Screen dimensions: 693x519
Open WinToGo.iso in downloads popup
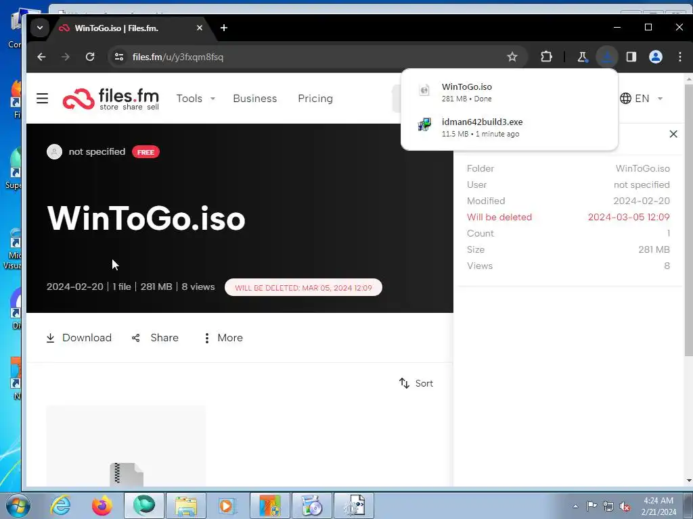pyautogui.click(x=509, y=92)
